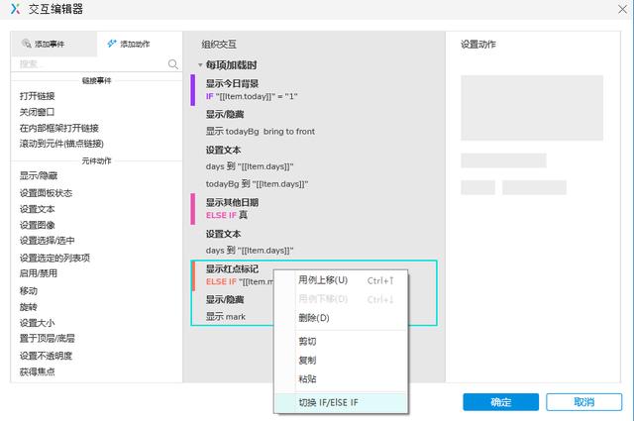Select 滚动到元件(锚点链接) action
Image resolution: width=634 pixels, height=421 pixels.
click(61, 144)
